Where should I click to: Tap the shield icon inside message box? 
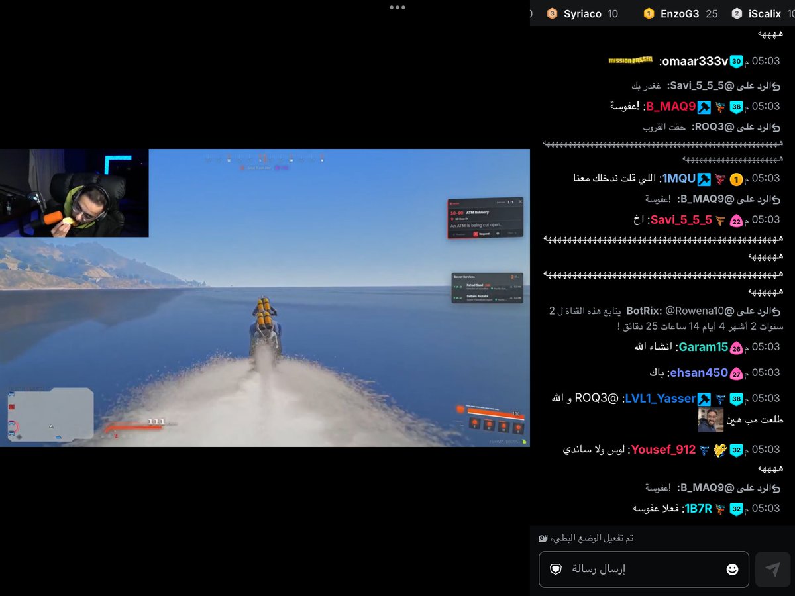[x=556, y=570]
